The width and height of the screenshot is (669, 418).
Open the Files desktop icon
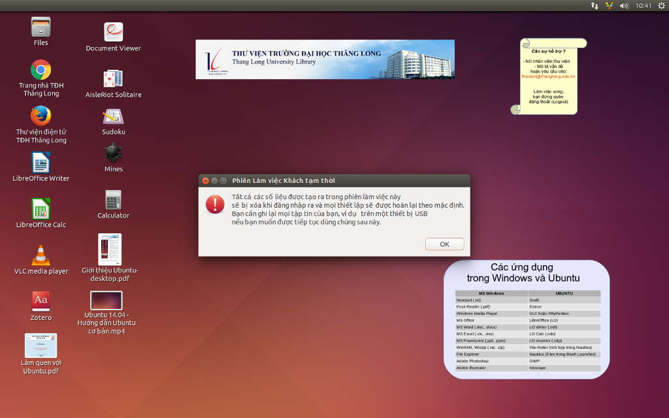pyautogui.click(x=41, y=27)
